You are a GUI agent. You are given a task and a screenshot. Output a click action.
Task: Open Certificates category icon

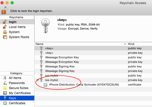(5, 103)
